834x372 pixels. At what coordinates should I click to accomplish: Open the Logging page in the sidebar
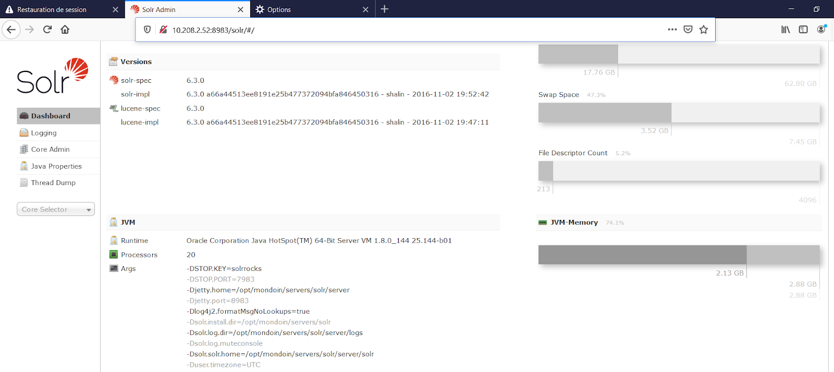pos(44,133)
